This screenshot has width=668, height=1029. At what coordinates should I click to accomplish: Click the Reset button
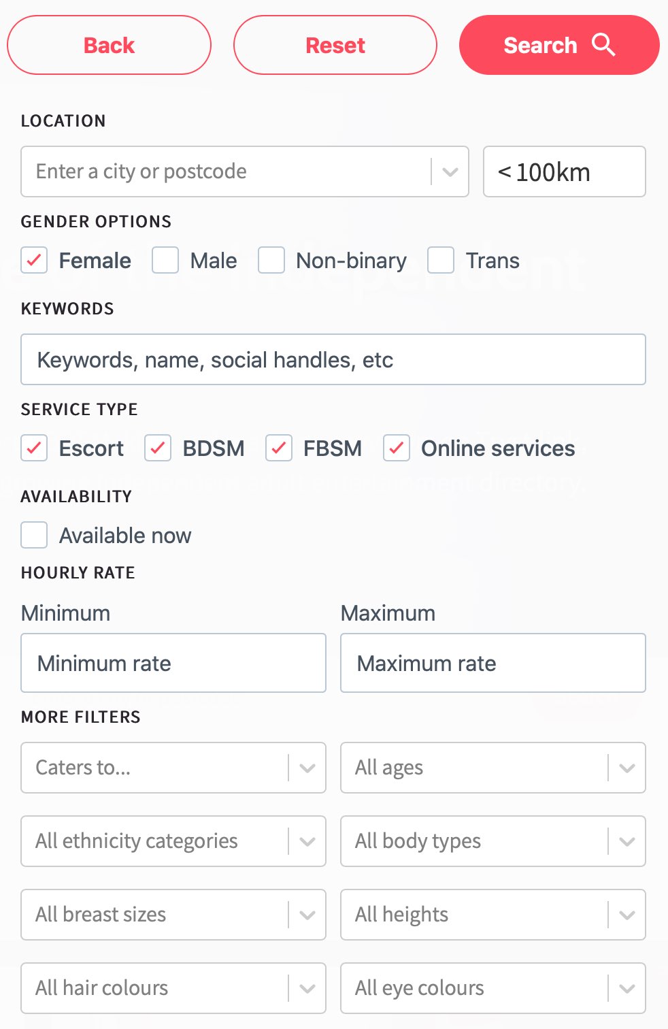pos(335,45)
